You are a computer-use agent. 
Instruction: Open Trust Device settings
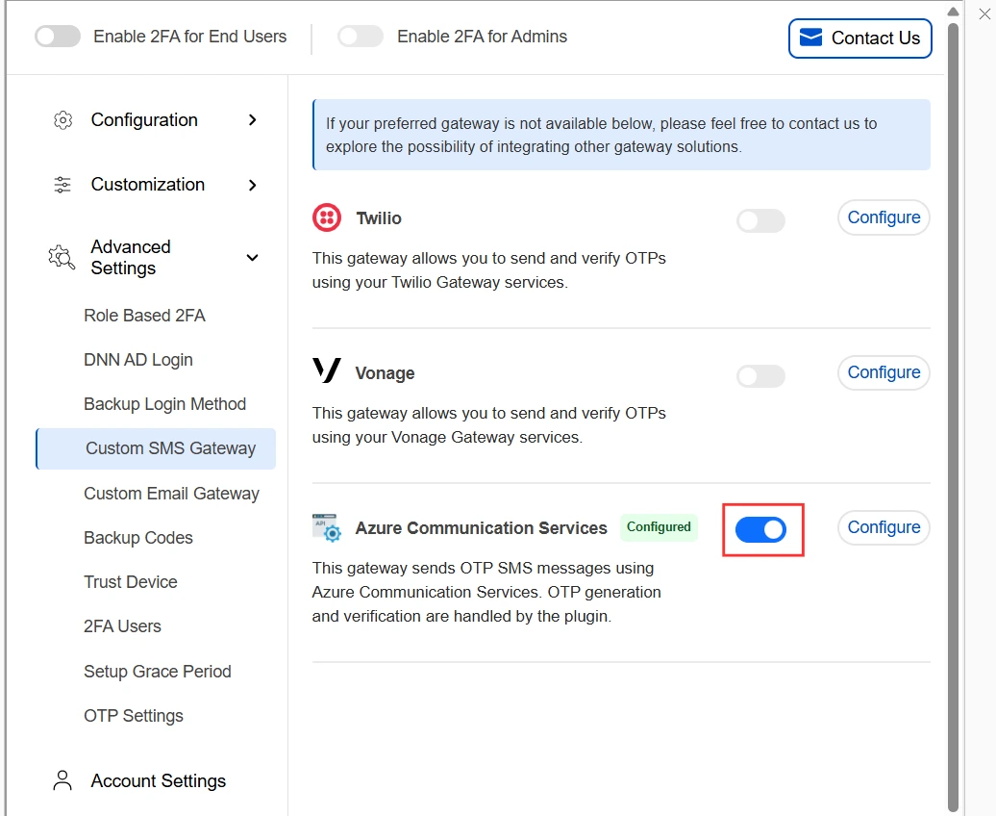point(131,582)
